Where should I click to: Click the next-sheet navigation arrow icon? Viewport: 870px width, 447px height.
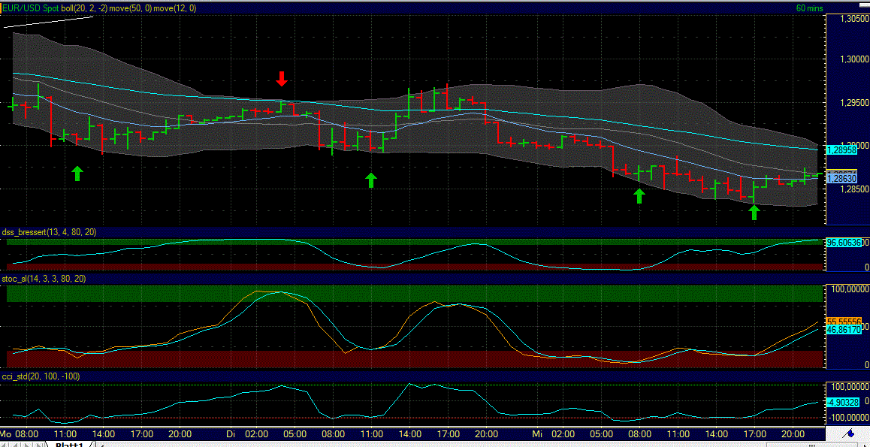point(25,443)
